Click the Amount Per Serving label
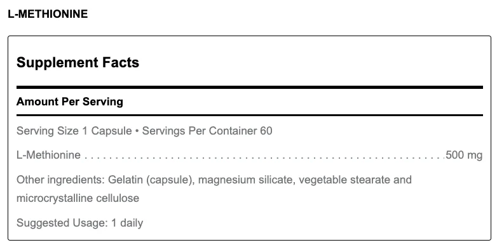Image resolution: width=504 pixels, height=252 pixels. click(x=70, y=102)
